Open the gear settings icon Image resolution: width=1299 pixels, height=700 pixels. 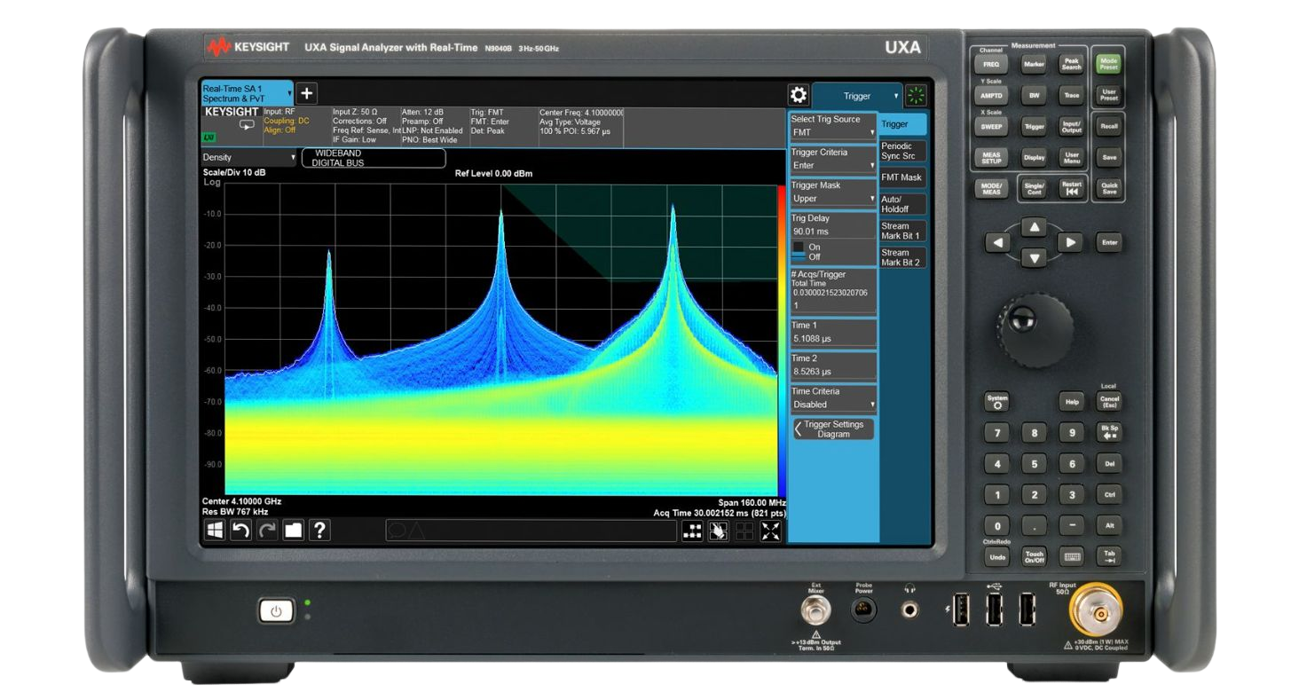point(798,96)
